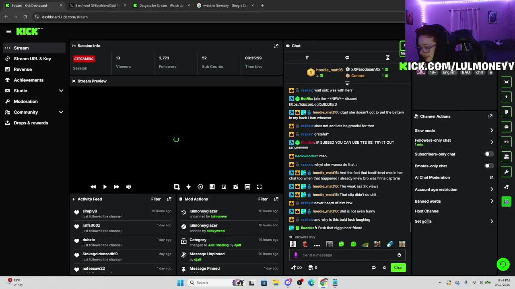
Task: Open AI Chat Moderation external link
Action: (x=491, y=177)
